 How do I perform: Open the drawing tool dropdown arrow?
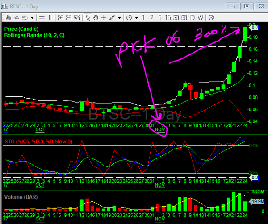(120, 17)
